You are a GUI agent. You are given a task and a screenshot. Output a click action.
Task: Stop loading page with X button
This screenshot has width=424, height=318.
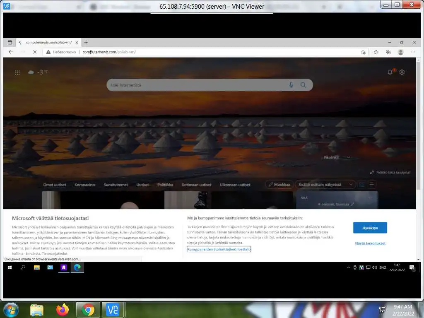(x=35, y=52)
